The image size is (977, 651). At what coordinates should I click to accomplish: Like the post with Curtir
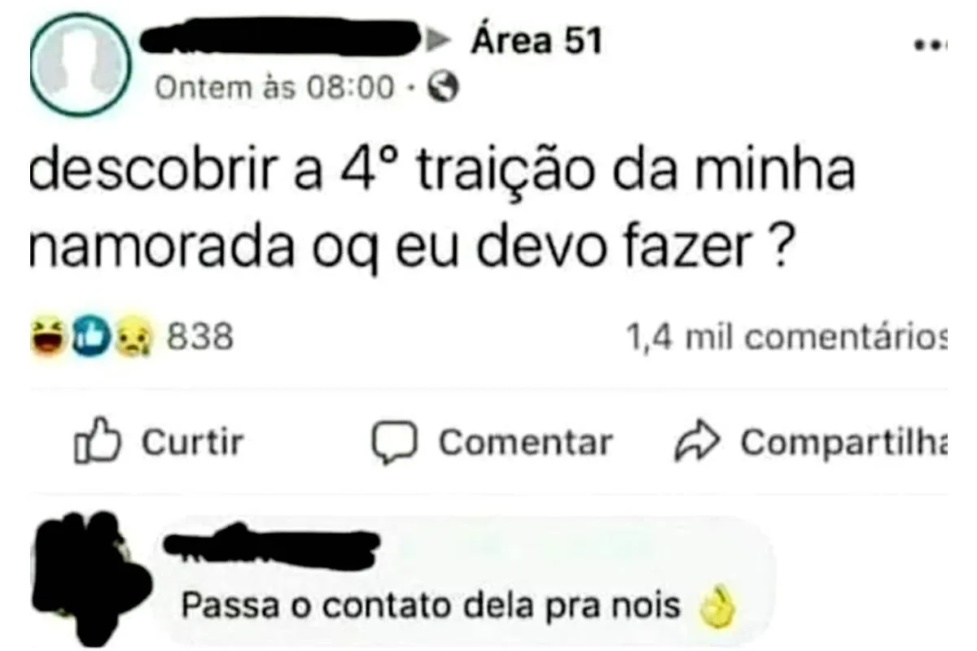pos(160,443)
